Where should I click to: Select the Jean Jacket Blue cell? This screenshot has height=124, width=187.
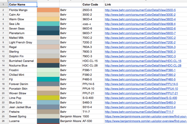23,107
